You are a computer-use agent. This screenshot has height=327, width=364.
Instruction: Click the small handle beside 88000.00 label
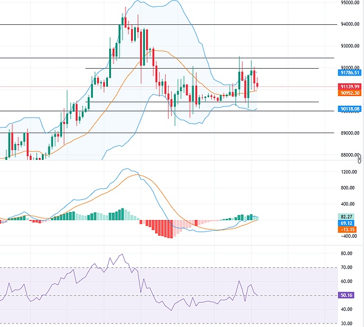360,158
